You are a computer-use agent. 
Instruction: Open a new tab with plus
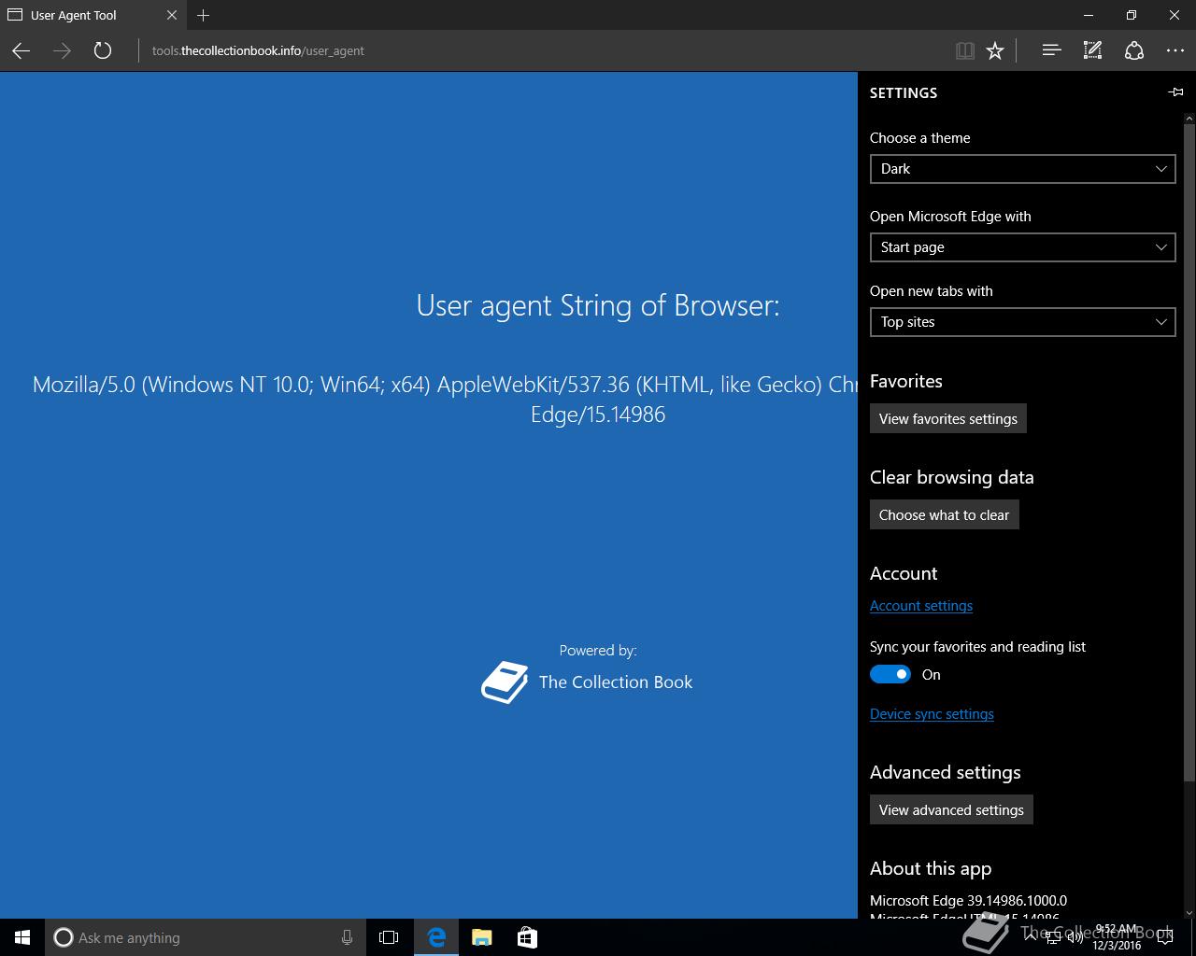(203, 15)
